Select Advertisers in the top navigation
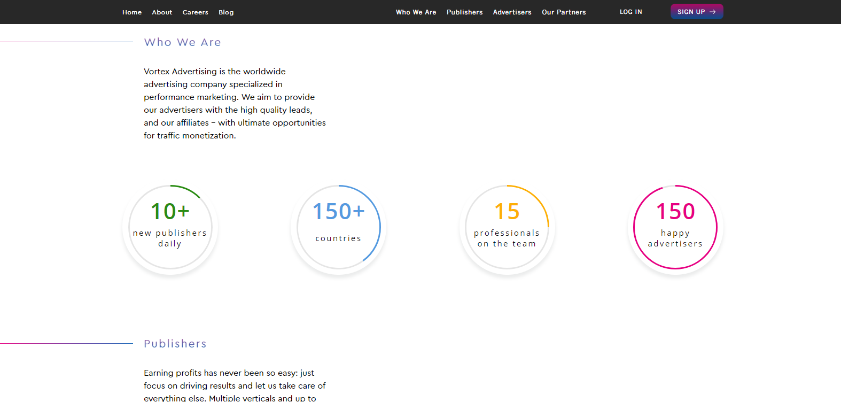The width and height of the screenshot is (841, 402). [x=512, y=12]
